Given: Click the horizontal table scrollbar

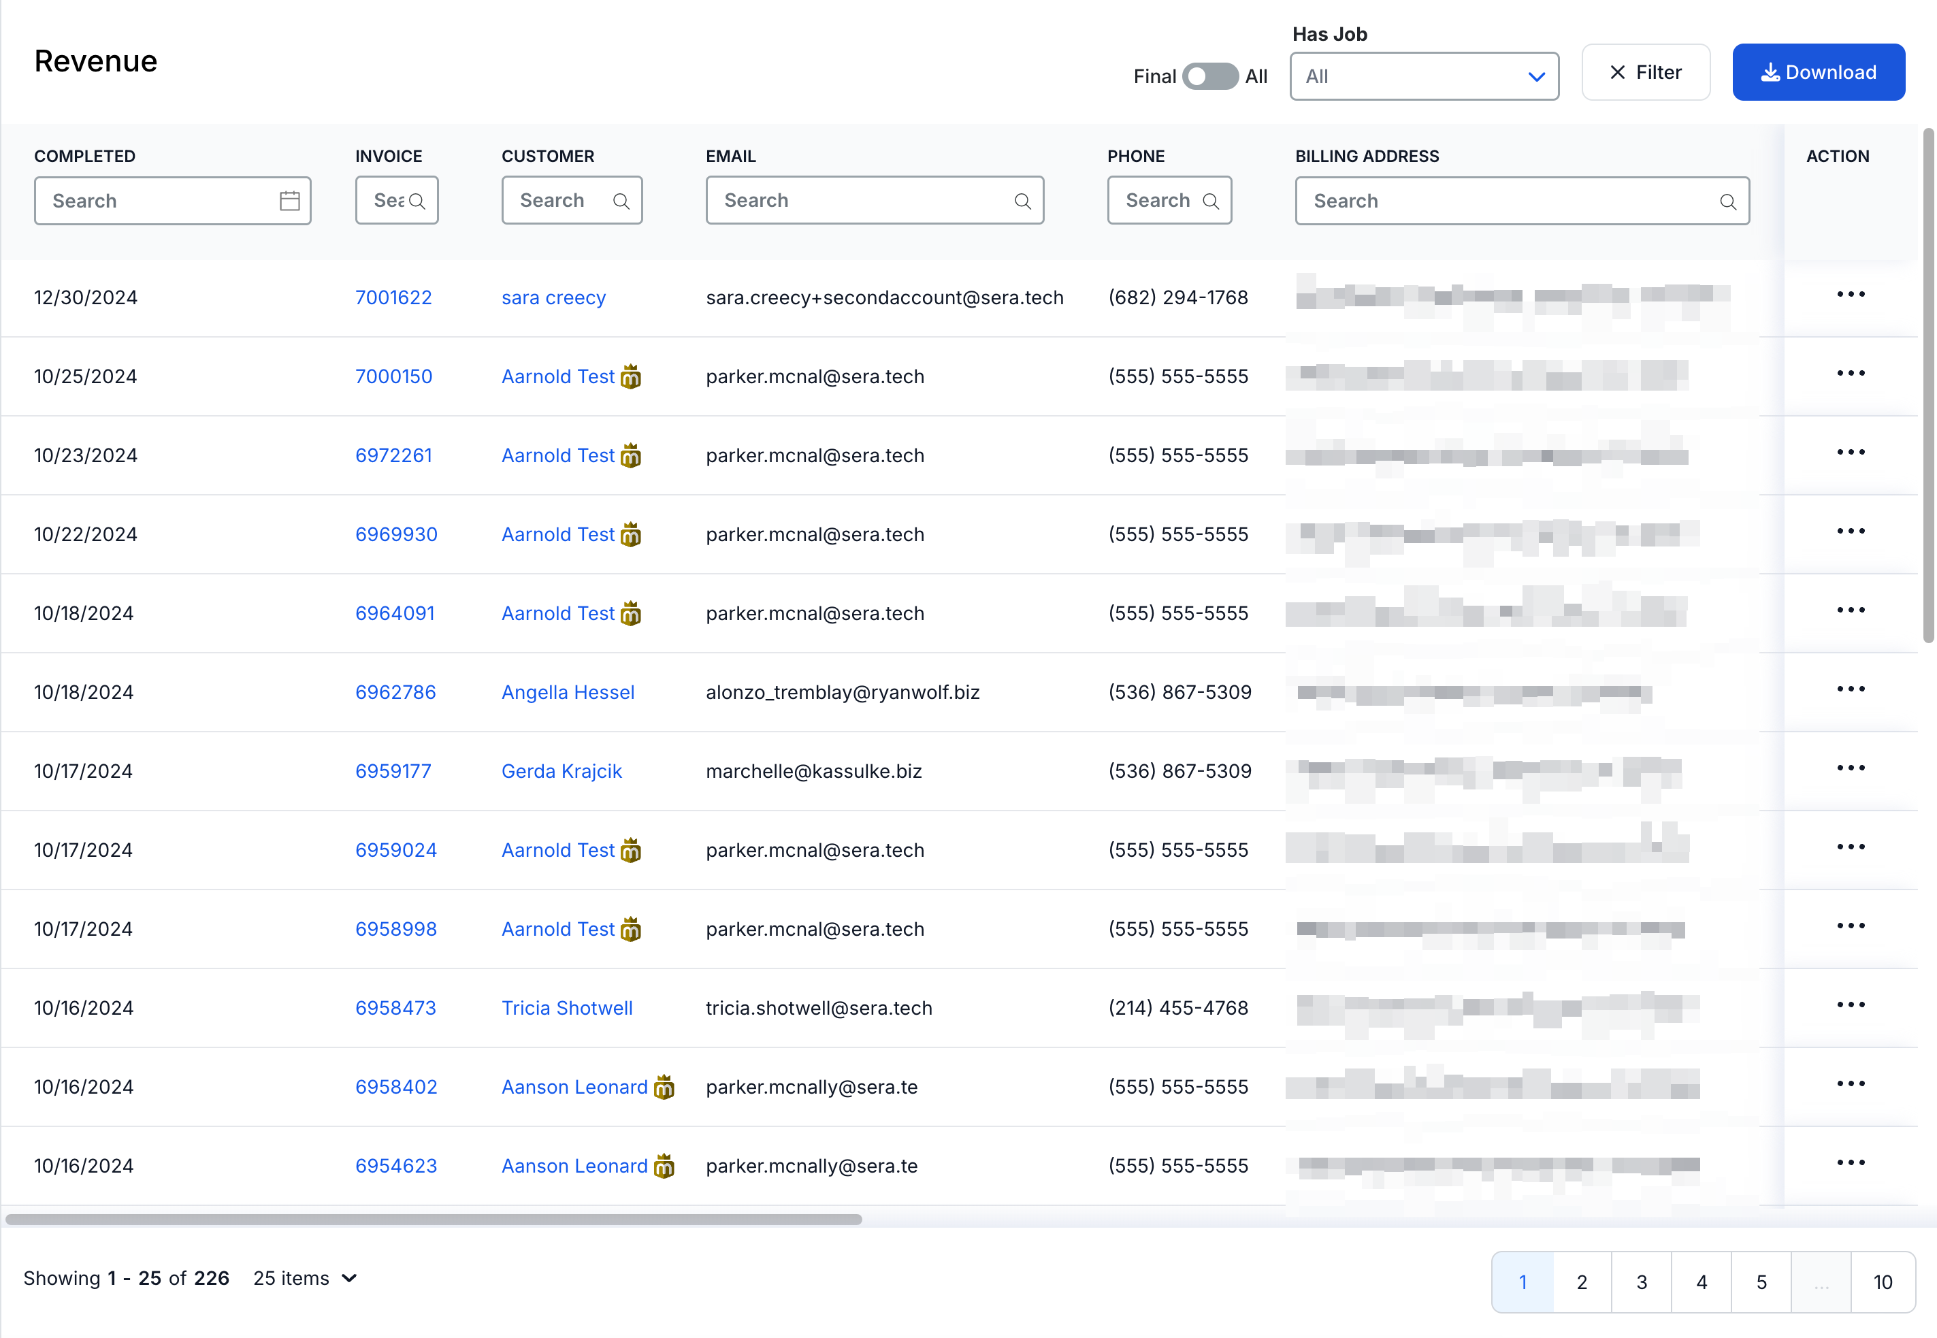Looking at the screenshot, I should click(434, 1220).
